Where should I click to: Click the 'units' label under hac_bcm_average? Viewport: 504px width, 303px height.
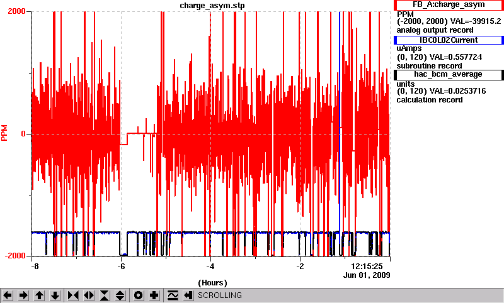click(406, 84)
